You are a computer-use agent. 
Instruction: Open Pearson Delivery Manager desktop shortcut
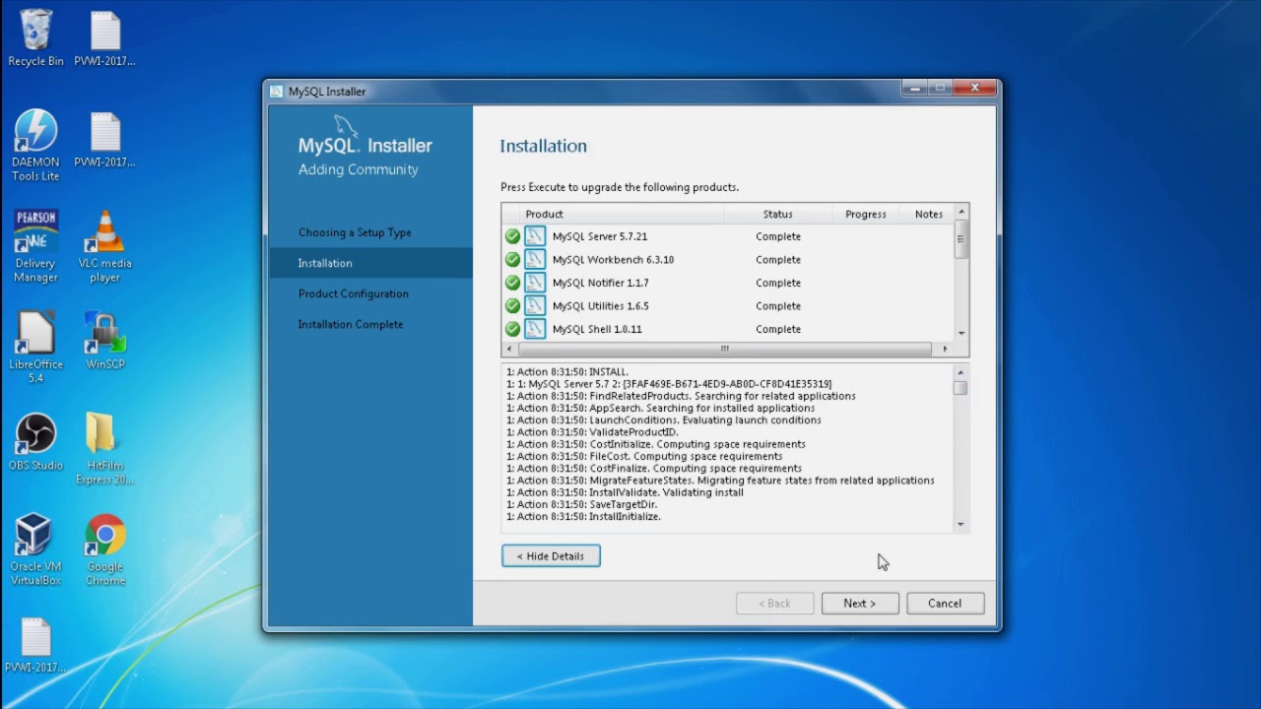coord(35,246)
